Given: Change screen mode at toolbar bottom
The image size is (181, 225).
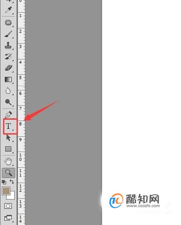Looking at the screenshot, I should pyautogui.click(x=8, y=218).
